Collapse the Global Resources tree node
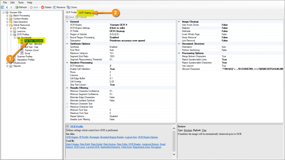Viewport: 285px width, 160px height. pos(7,25)
